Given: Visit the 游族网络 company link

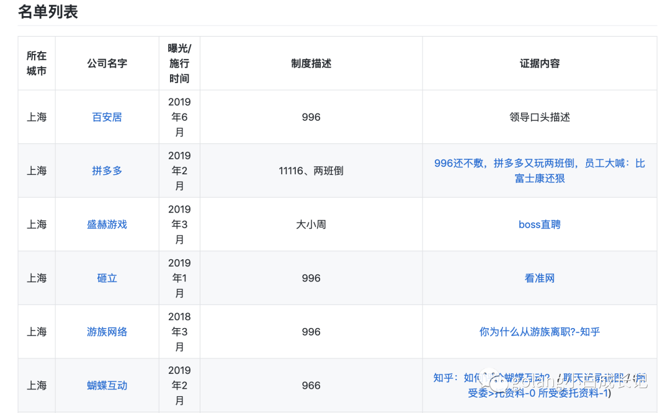Looking at the screenshot, I should [x=107, y=332].
